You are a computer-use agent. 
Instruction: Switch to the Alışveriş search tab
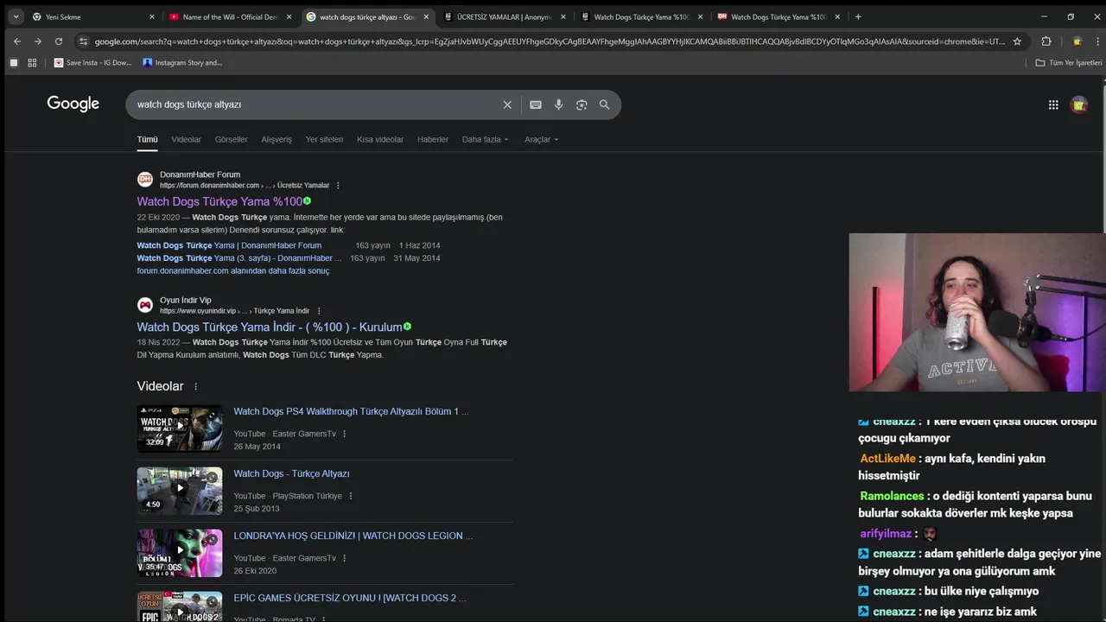(276, 139)
